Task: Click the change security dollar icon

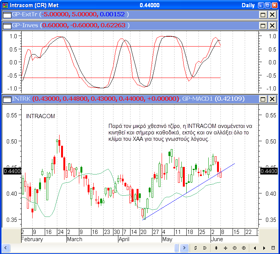Action: (x=195, y=248)
